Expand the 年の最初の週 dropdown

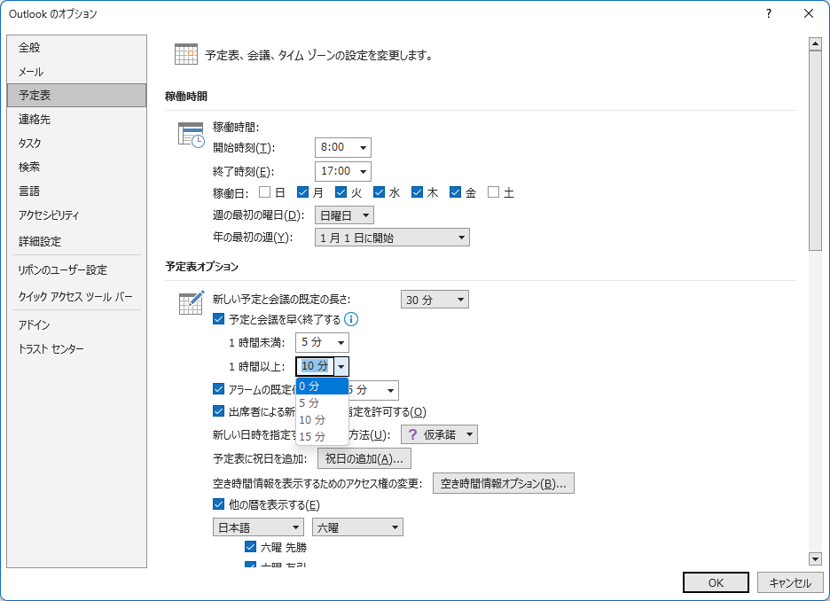pos(392,238)
